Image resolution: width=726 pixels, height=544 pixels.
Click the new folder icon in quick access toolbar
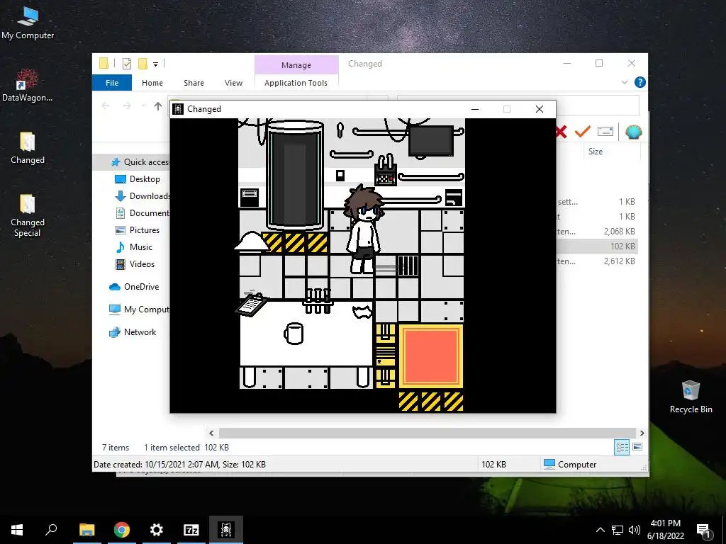[x=143, y=64]
